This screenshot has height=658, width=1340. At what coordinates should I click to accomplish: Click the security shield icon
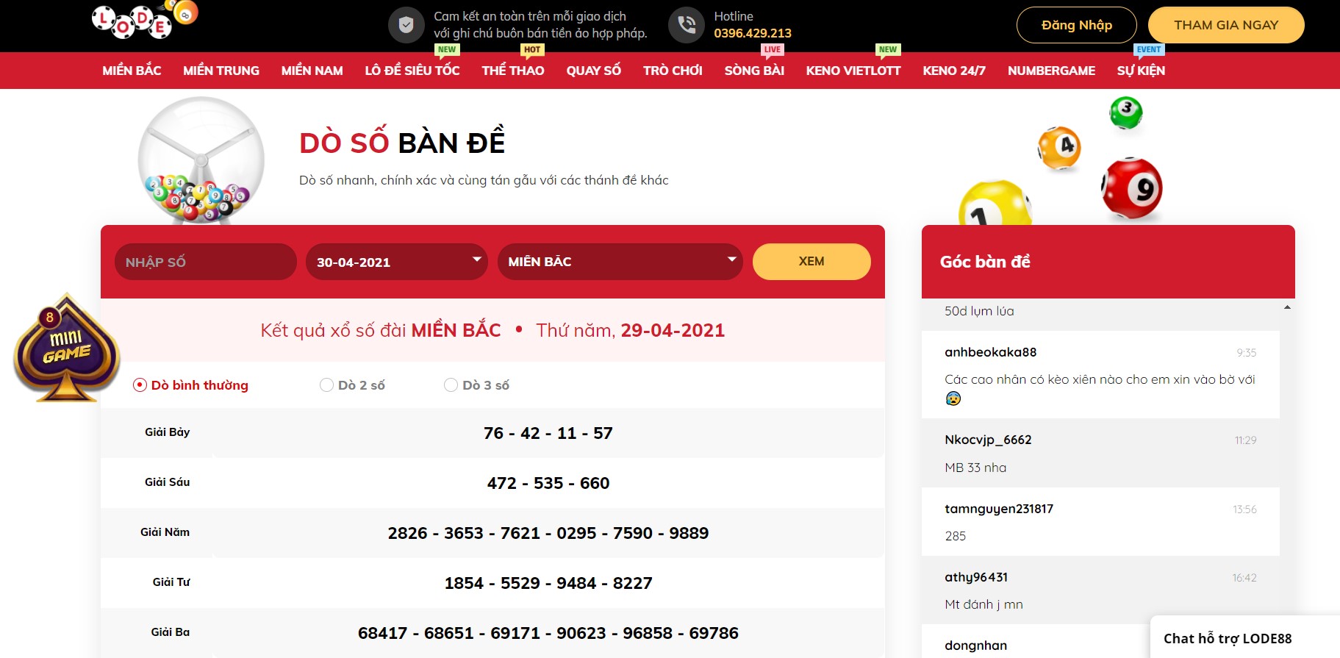[406, 25]
